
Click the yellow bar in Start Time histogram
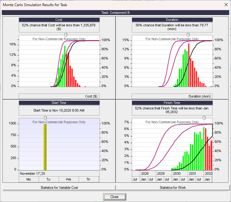[x=45, y=147]
